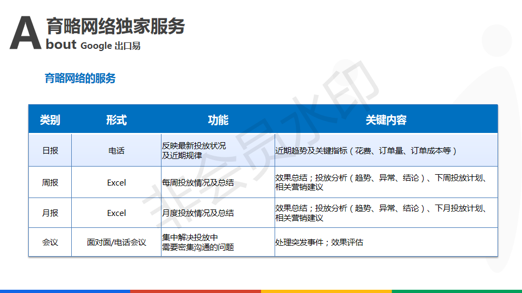Select the 形式 column header

(116, 120)
